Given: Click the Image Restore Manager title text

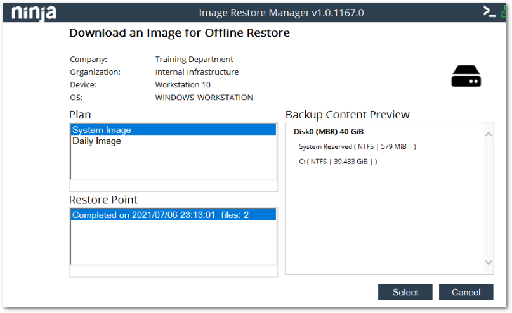Looking at the screenshot, I should (x=281, y=12).
